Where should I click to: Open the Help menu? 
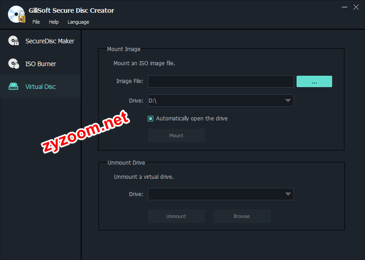pos(53,22)
